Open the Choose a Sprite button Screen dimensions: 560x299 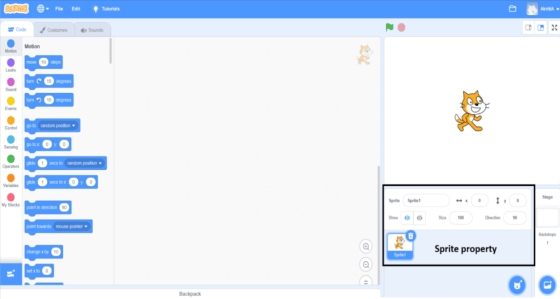[x=517, y=284]
